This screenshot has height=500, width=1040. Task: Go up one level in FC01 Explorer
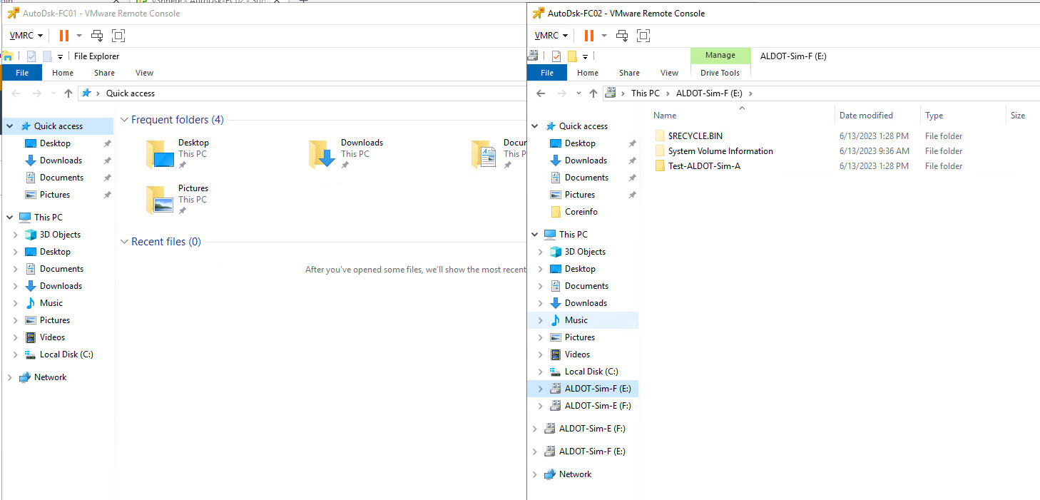coord(68,93)
